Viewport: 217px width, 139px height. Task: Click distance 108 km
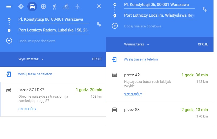coord(96,97)
